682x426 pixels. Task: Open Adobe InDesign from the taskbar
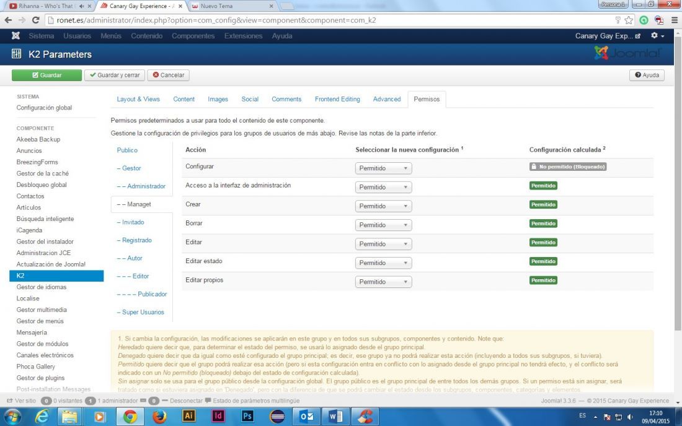[x=218, y=416]
